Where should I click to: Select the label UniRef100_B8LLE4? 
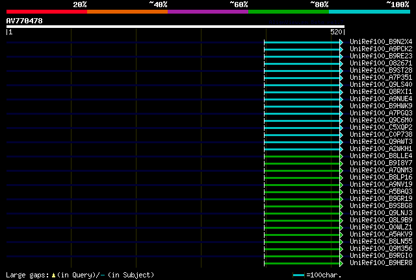[381, 156]
